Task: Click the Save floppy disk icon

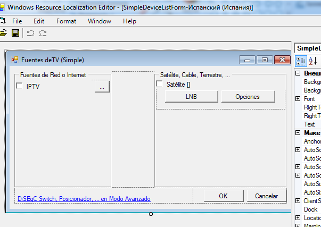Action: [x=15, y=33]
